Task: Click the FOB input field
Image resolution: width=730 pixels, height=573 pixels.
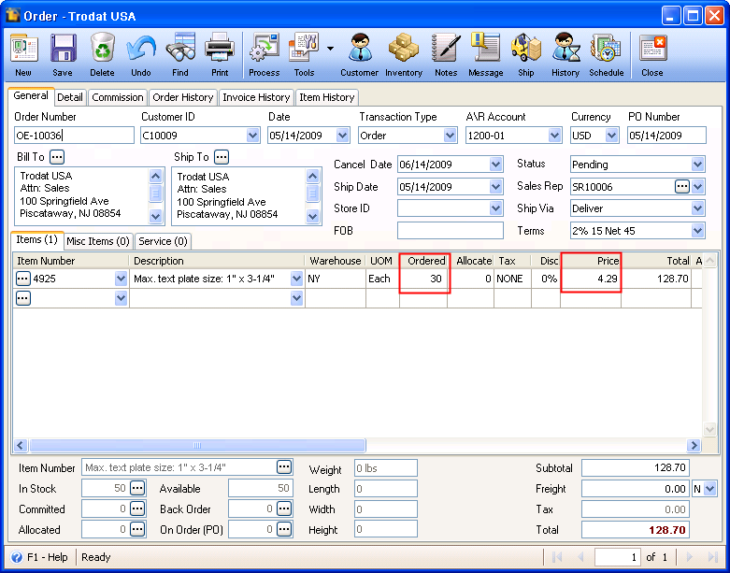Action: pyautogui.click(x=451, y=230)
